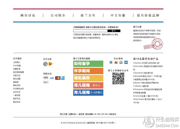Open product 3 Davitamon vitamin D link
The image size is (180, 129).
click(x=143, y=73)
